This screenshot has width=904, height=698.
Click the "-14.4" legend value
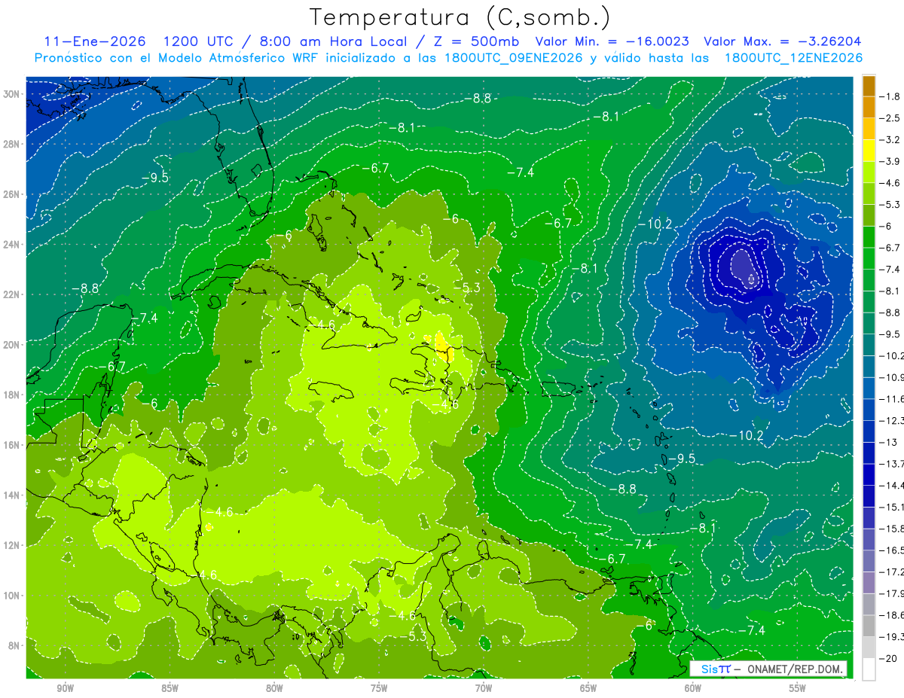[x=892, y=485]
